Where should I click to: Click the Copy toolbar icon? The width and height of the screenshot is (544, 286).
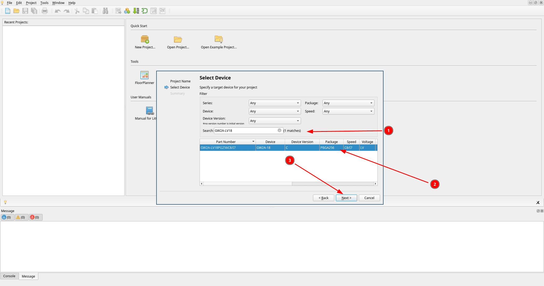coord(86,11)
